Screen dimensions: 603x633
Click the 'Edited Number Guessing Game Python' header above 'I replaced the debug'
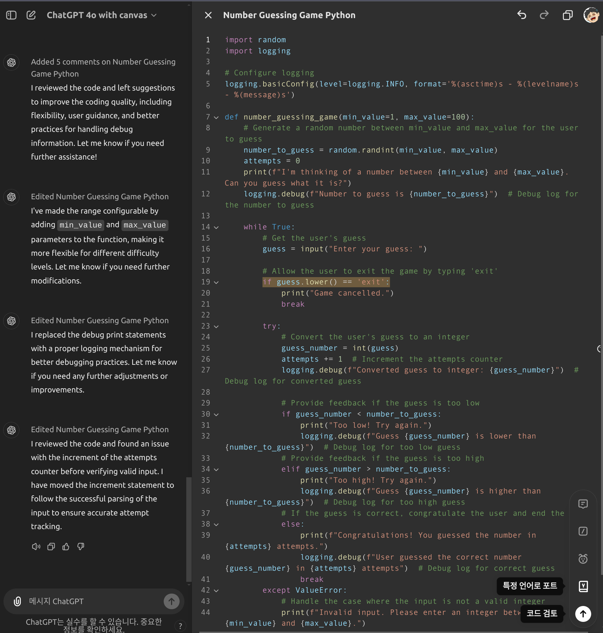[99, 320]
